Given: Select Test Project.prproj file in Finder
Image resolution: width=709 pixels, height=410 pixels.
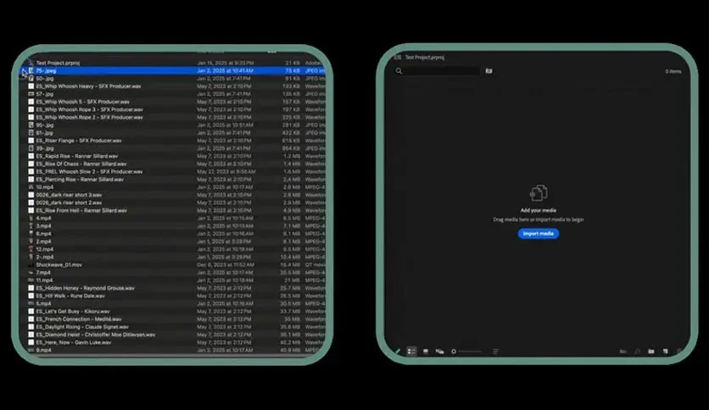Looking at the screenshot, I should [x=58, y=64].
